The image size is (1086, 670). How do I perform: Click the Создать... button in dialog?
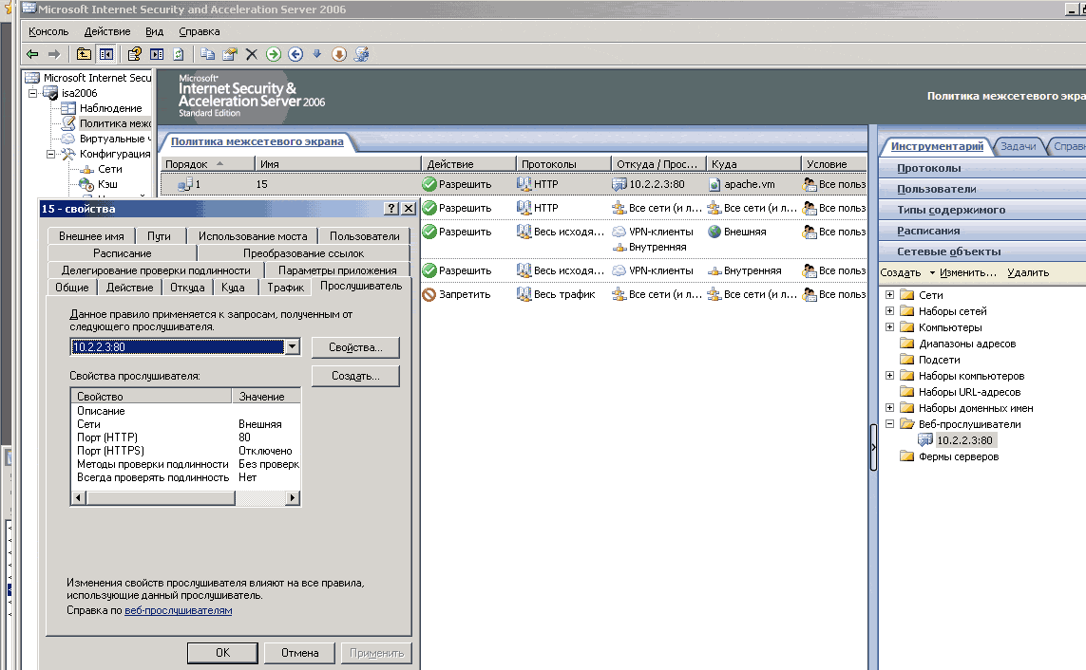tap(355, 376)
